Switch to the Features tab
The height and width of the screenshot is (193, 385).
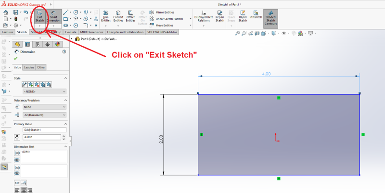pyautogui.click(x=7, y=32)
